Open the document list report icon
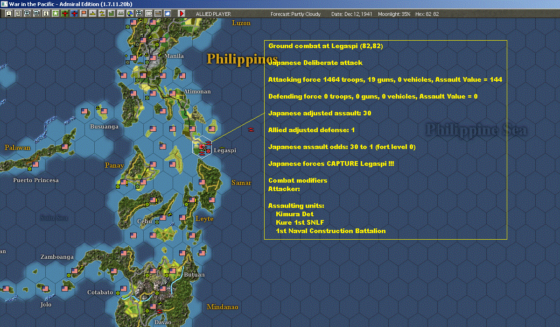 click(18, 14)
